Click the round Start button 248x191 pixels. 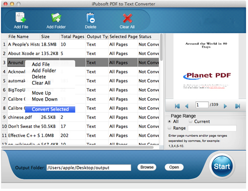tap(222, 166)
